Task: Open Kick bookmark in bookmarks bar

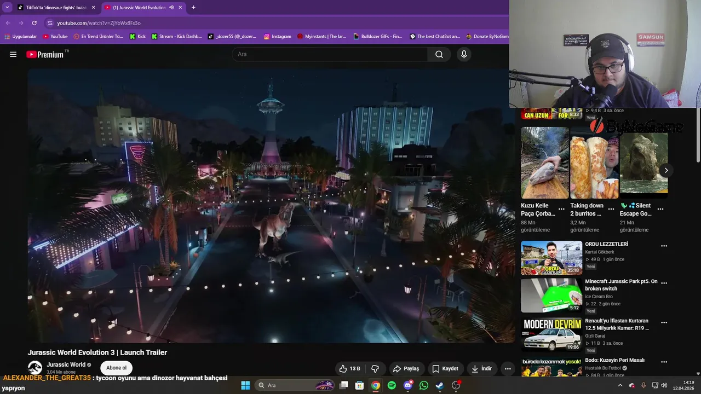Action: 137,37
